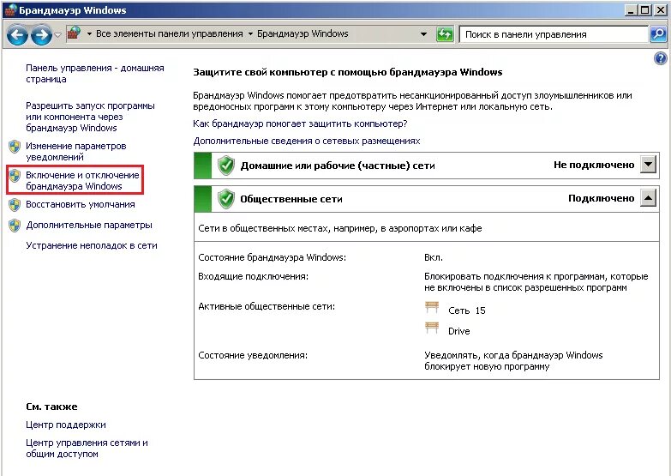Maximize the Брандмауэр Windows window

click(x=644, y=10)
